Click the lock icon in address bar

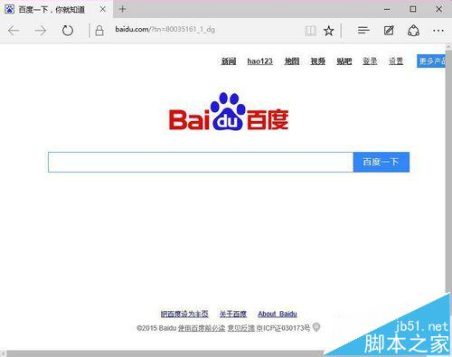click(x=99, y=31)
